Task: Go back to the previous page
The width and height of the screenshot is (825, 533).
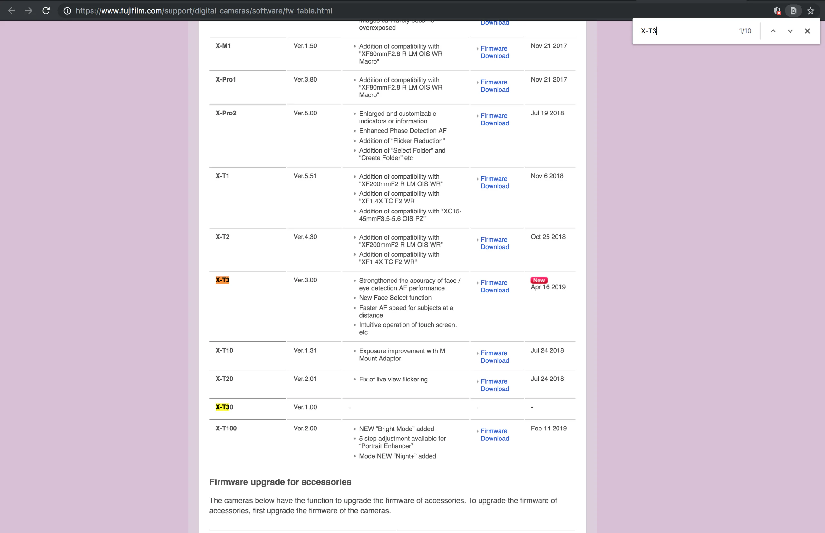Action: click(x=12, y=11)
